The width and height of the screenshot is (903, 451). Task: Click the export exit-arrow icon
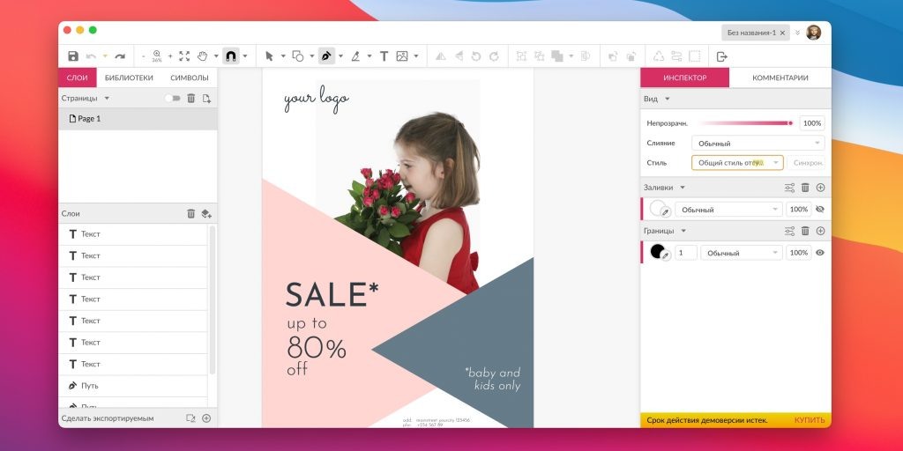(721, 56)
